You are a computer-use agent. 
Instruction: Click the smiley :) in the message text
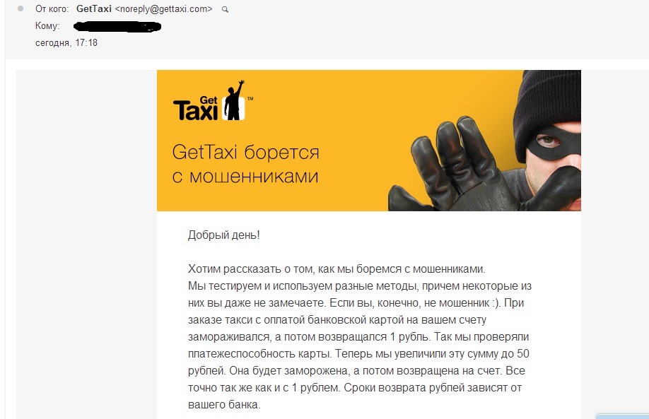point(496,303)
